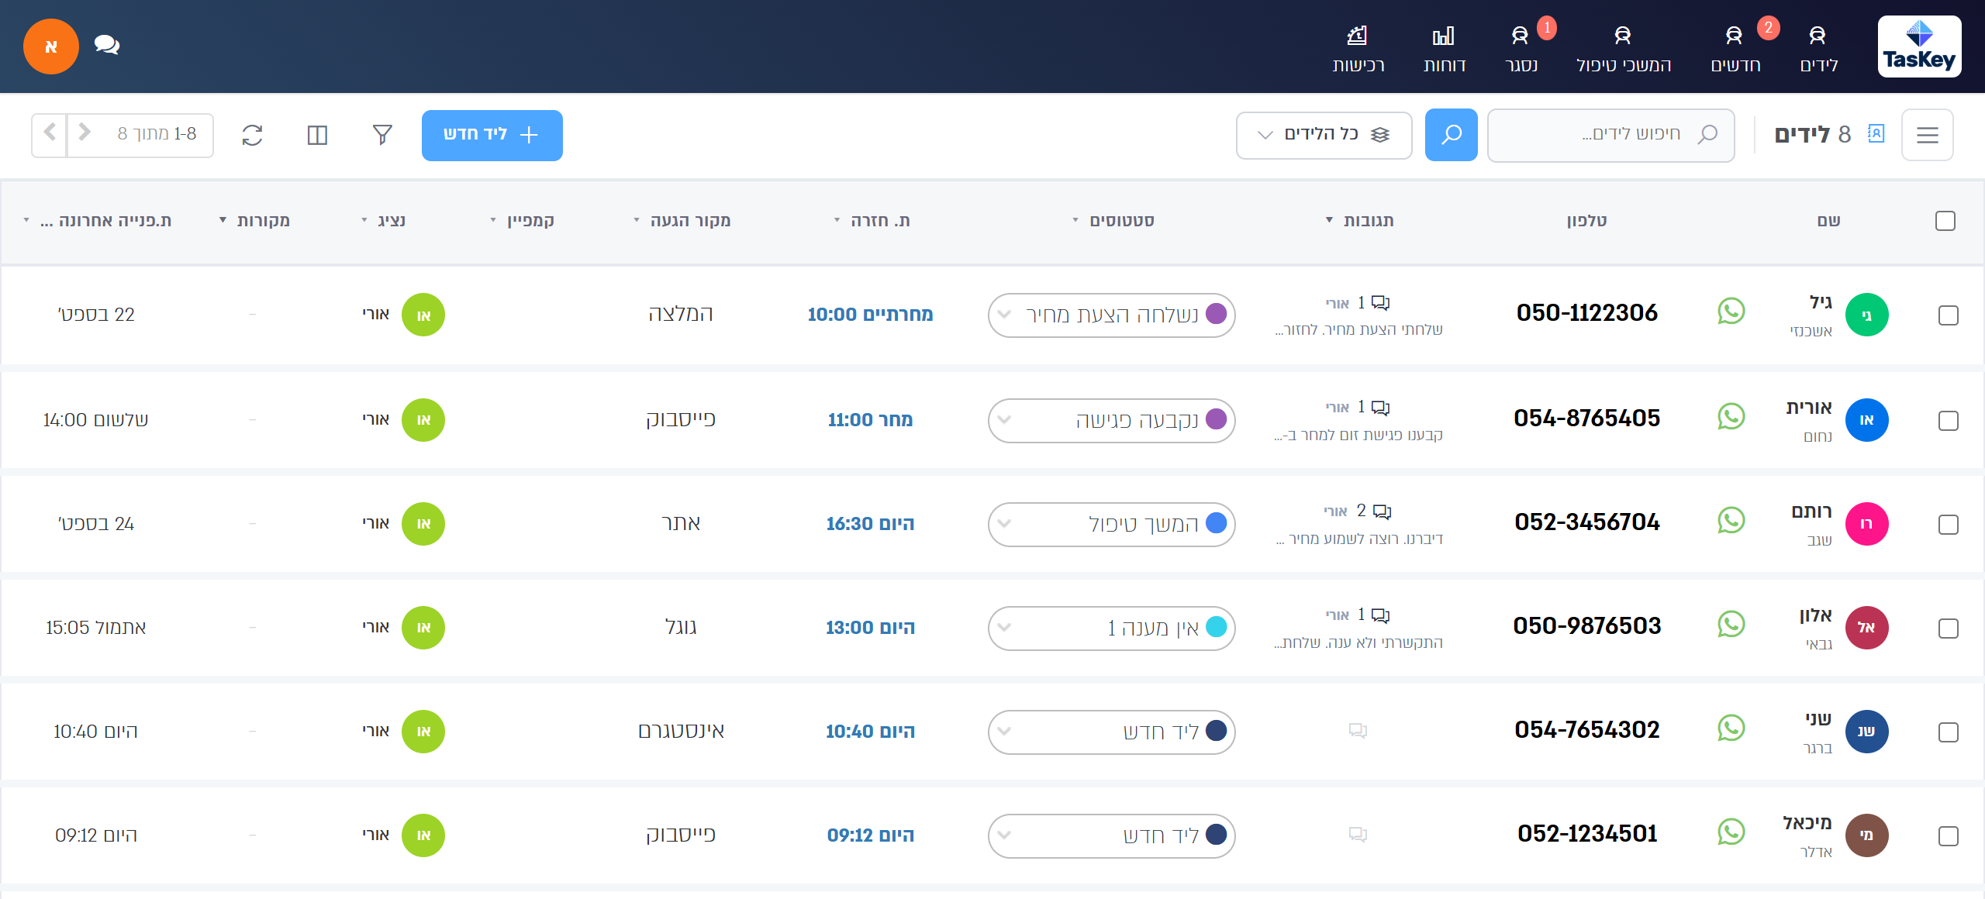This screenshot has height=899, width=1985.
Task: Toggle the select-all checkbox in header
Action: (x=1945, y=221)
